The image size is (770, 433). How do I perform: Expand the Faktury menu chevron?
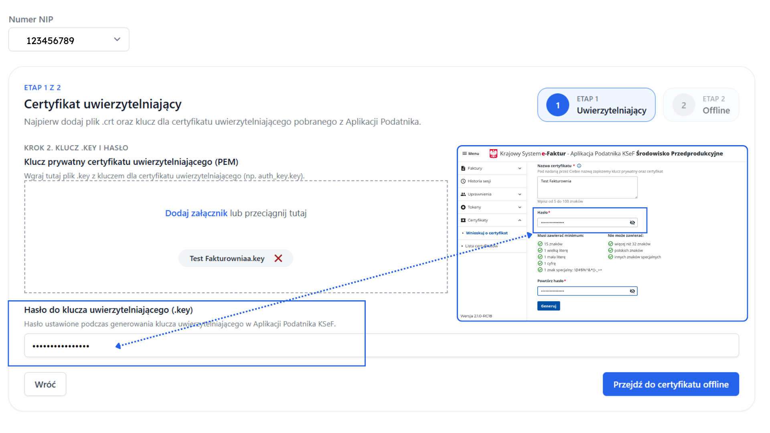pos(520,168)
